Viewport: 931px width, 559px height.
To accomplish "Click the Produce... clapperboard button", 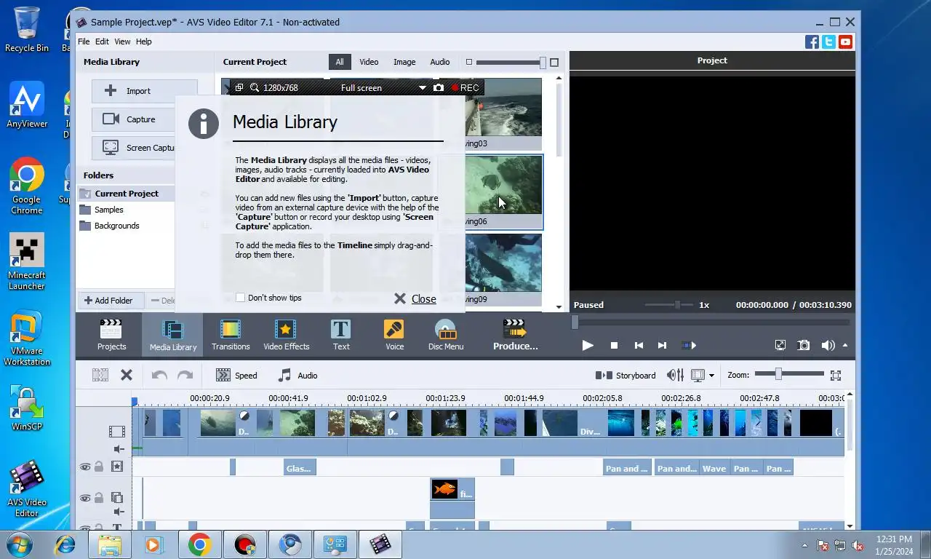I will click(x=515, y=335).
